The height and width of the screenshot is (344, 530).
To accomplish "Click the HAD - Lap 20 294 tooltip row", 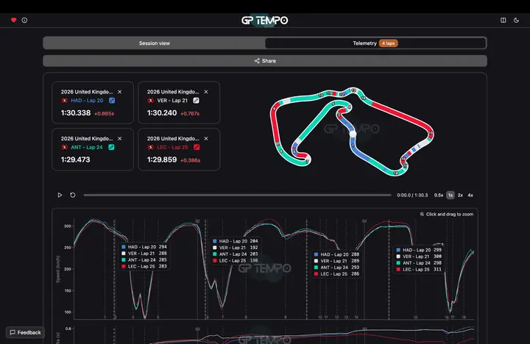I will point(144,247).
